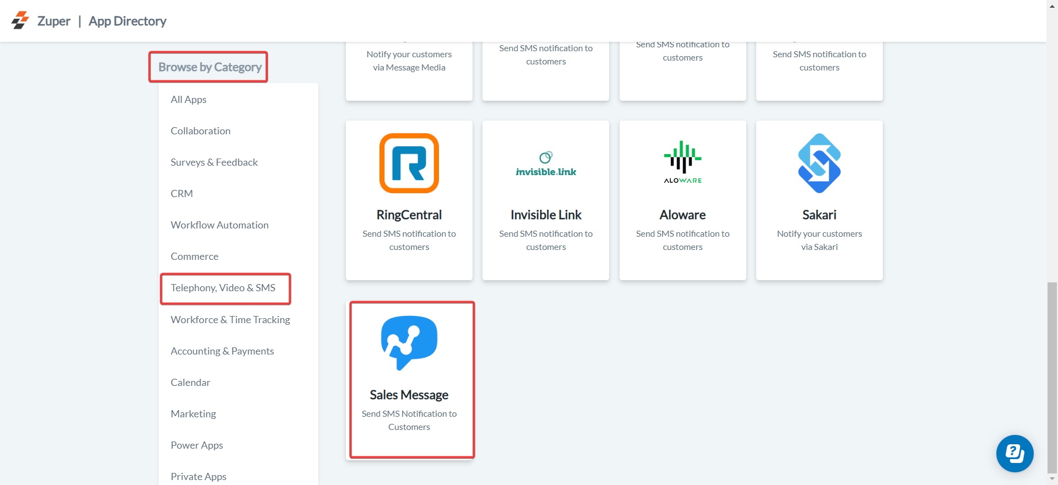Image resolution: width=1058 pixels, height=485 pixels.
Task: Select the Power Apps category
Action: 197,445
